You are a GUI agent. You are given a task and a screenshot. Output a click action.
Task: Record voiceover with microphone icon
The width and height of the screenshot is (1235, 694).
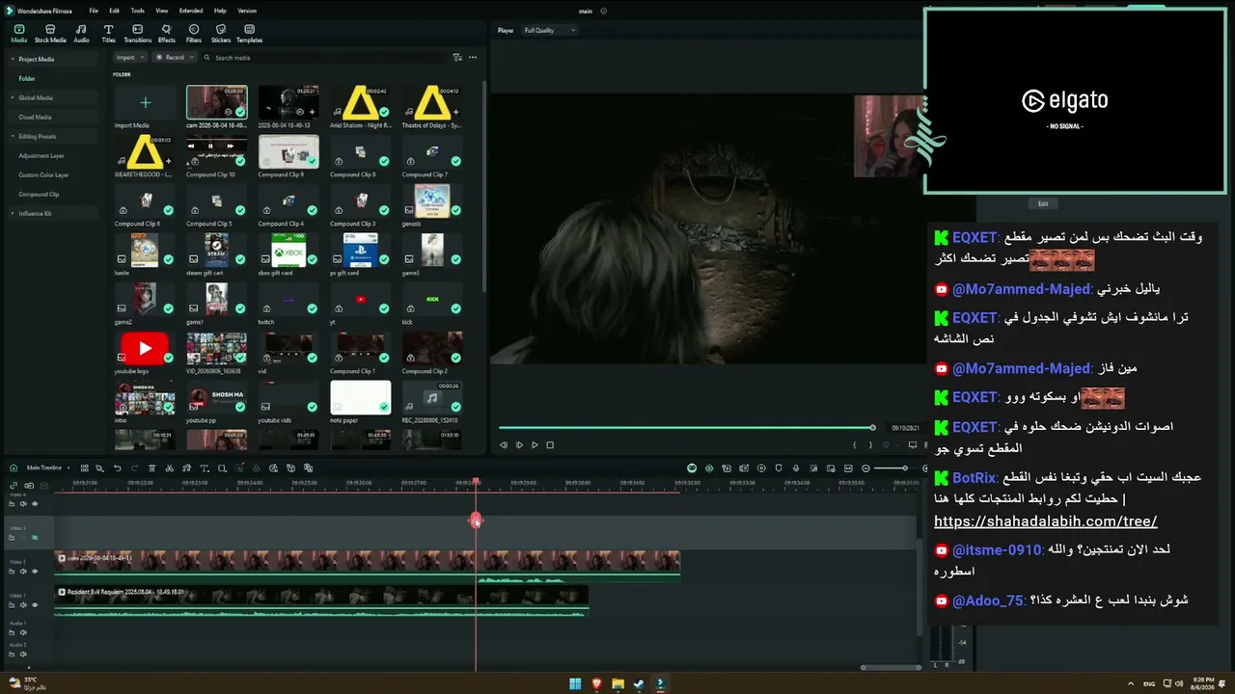click(796, 468)
